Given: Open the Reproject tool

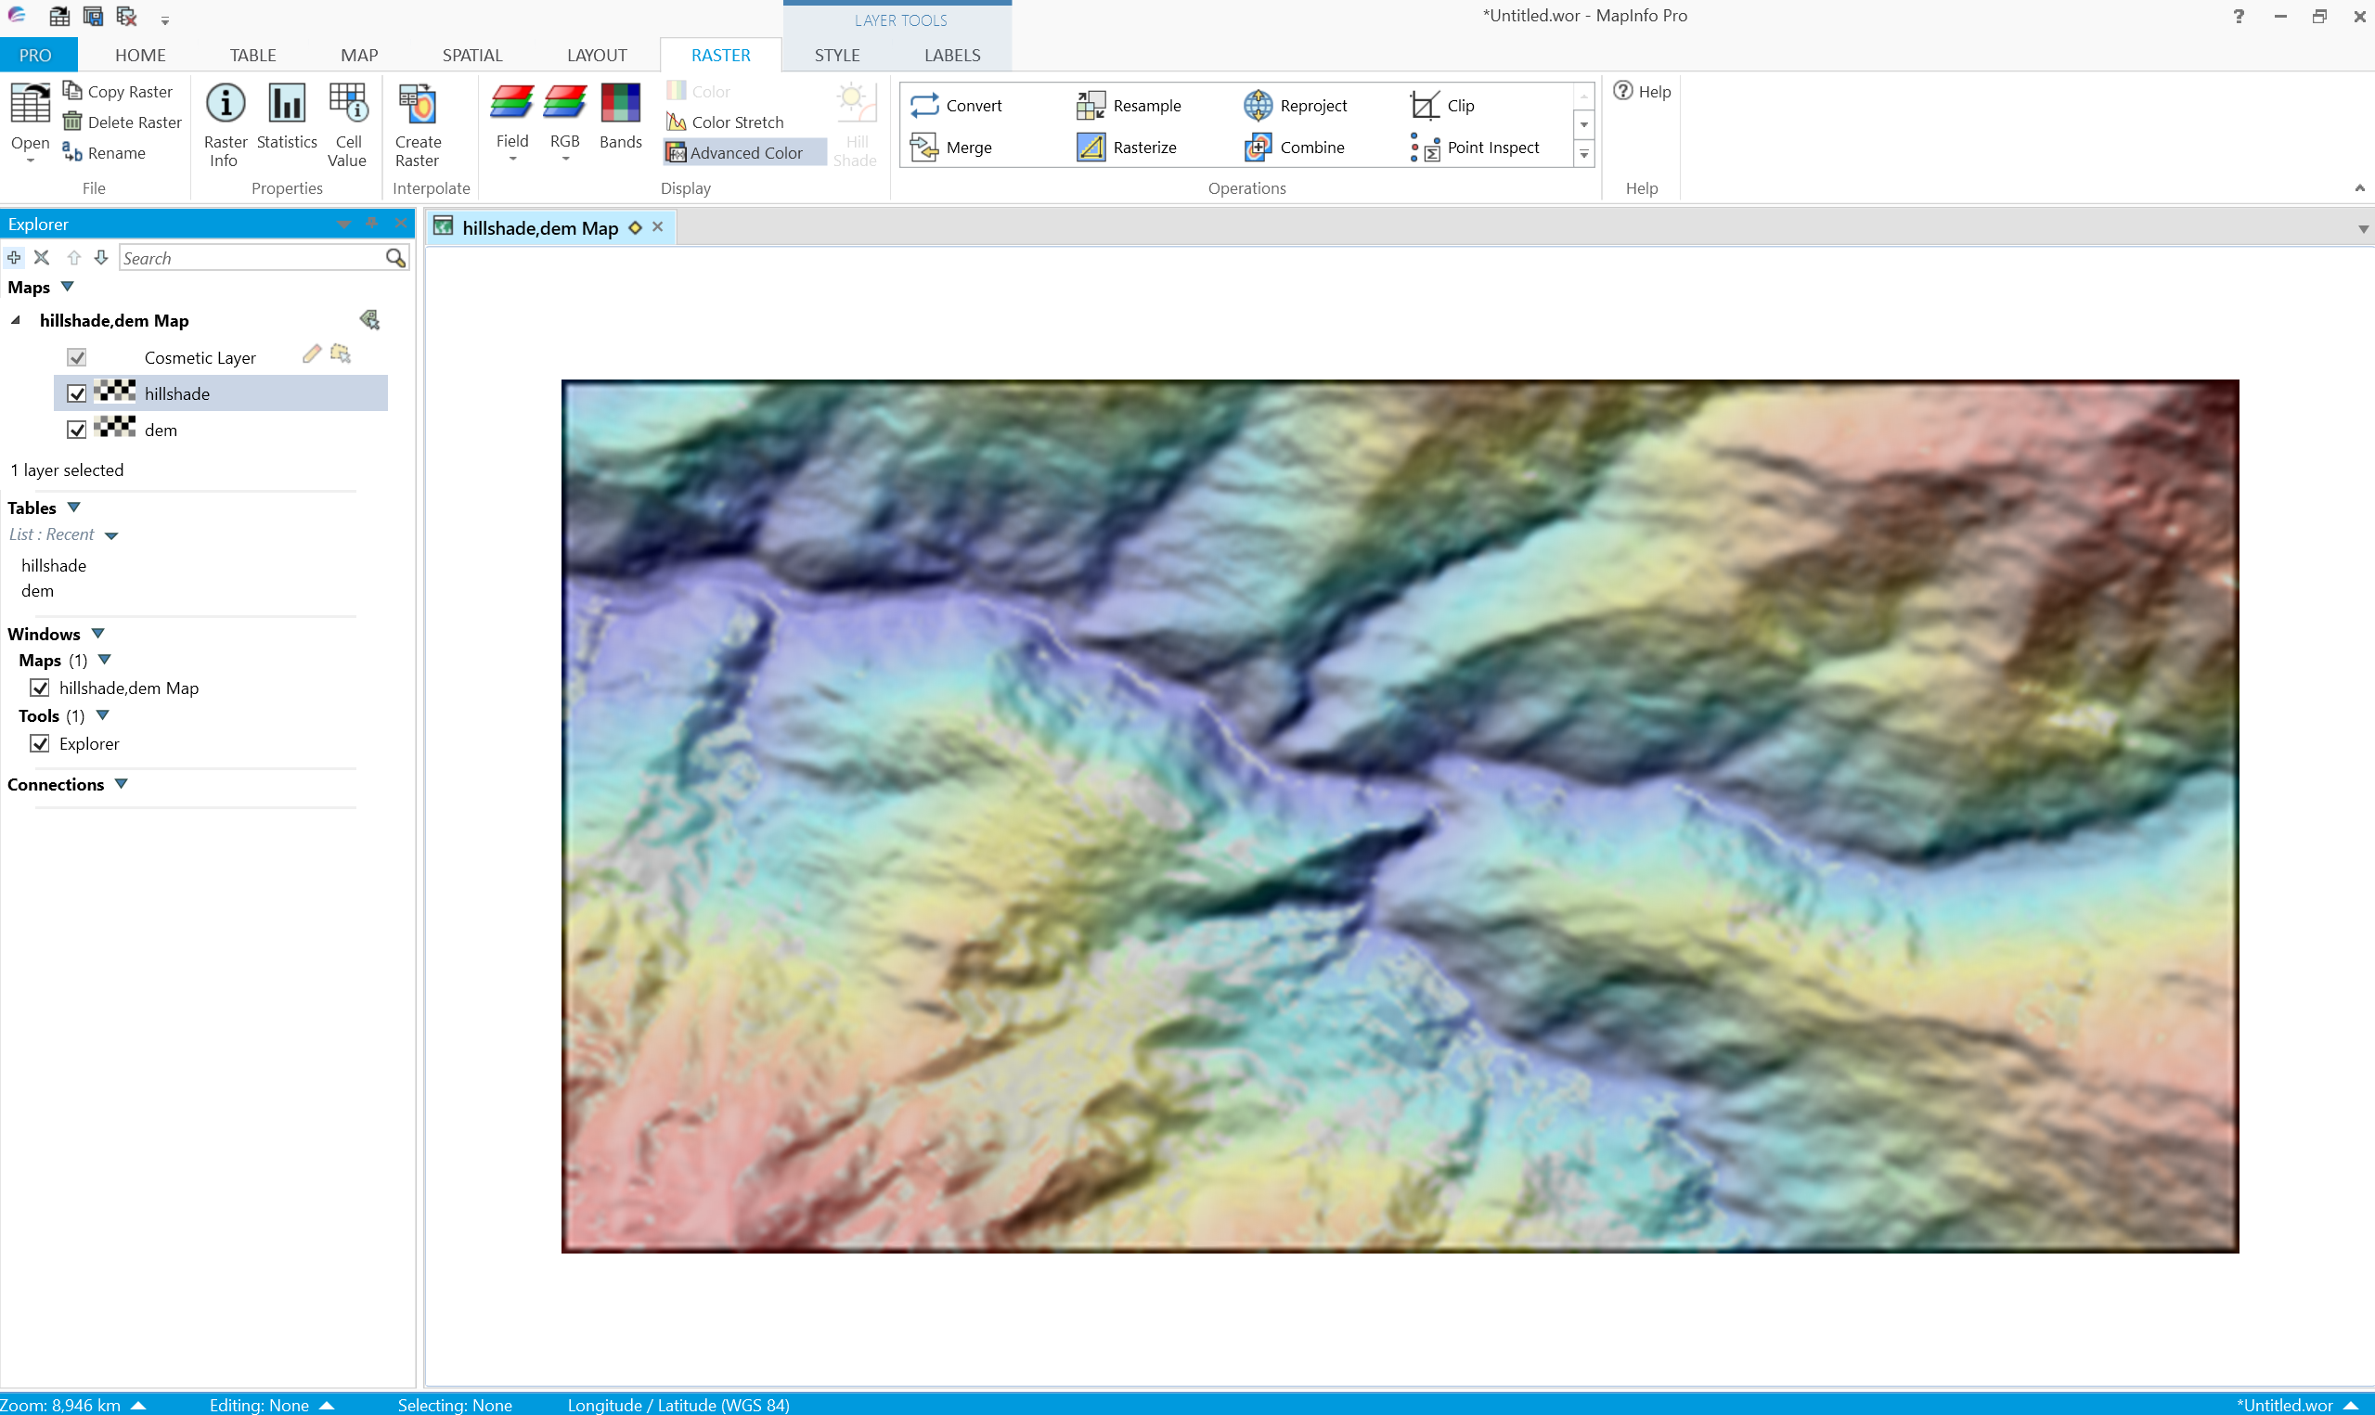Looking at the screenshot, I should [x=1295, y=105].
